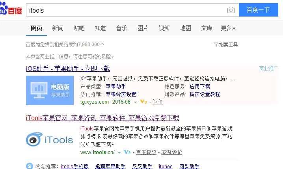Open suggested search 叉叉助手
Screen dimensions: 283x169
click(142, 166)
